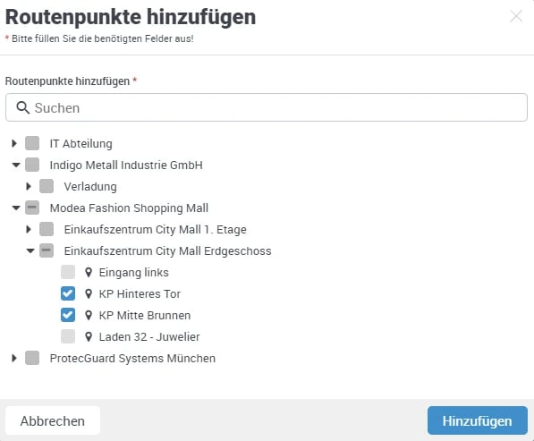Toggle the Modea Fashion Shopping Mall checkbox

32,208
